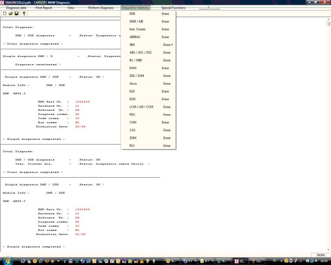Click the volume speaker tray icon
This screenshot has height=265, width=331.
point(316,261)
